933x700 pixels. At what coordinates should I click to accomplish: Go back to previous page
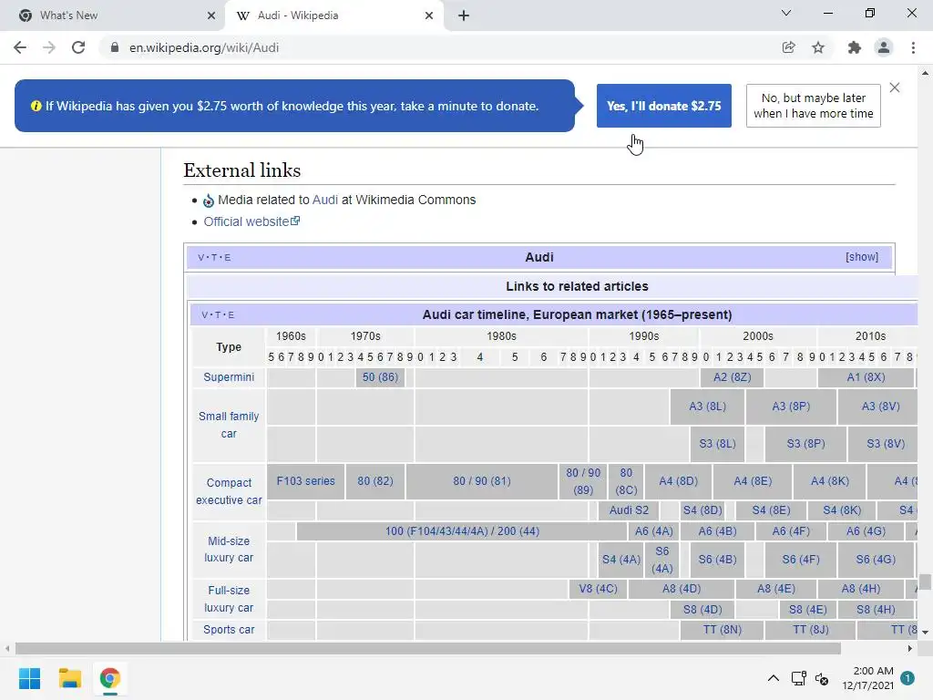pyautogui.click(x=20, y=47)
